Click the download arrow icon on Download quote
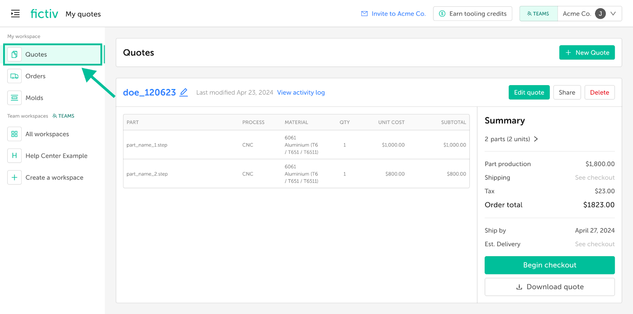The image size is (633, 314). [519, 287]
